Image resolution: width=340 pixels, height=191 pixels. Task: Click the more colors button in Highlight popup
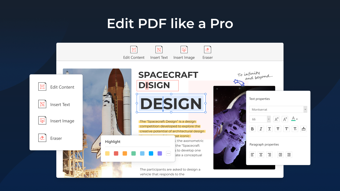[168, 153]
